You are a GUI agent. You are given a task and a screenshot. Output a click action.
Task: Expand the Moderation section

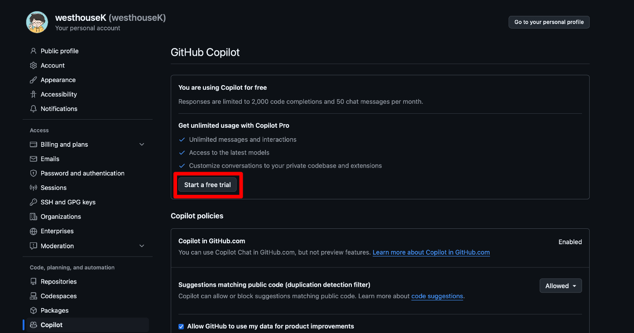142,246
